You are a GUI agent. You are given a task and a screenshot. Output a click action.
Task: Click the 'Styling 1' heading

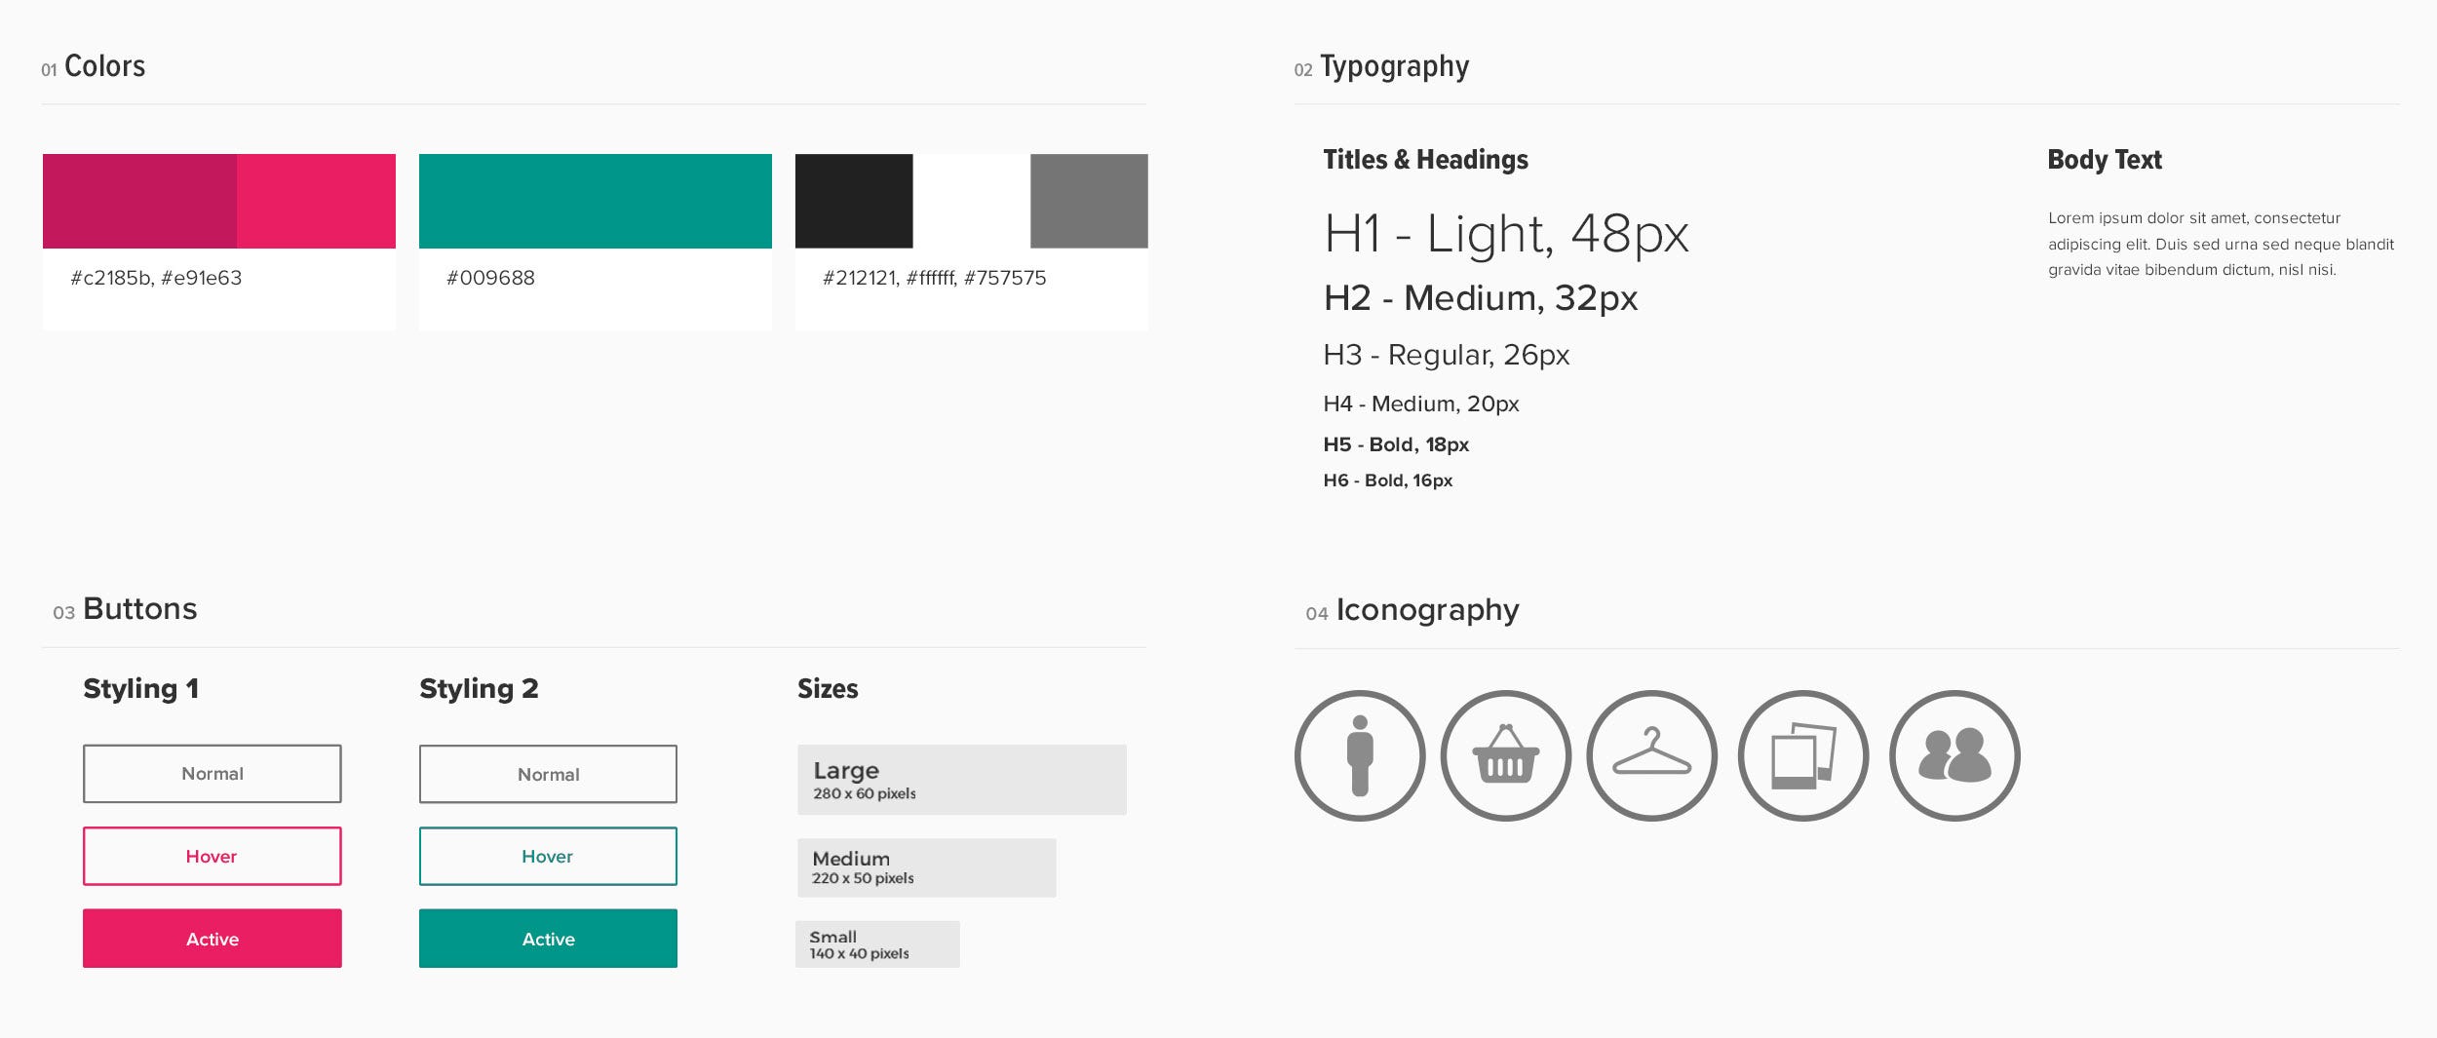[141, 688]
